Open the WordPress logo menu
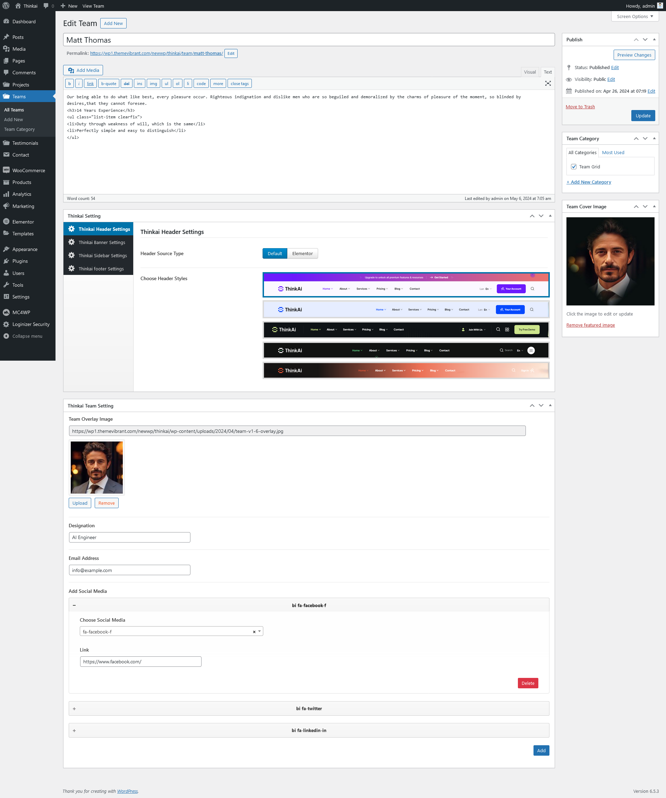Viewport: 666px width, 798px height. 6,6
